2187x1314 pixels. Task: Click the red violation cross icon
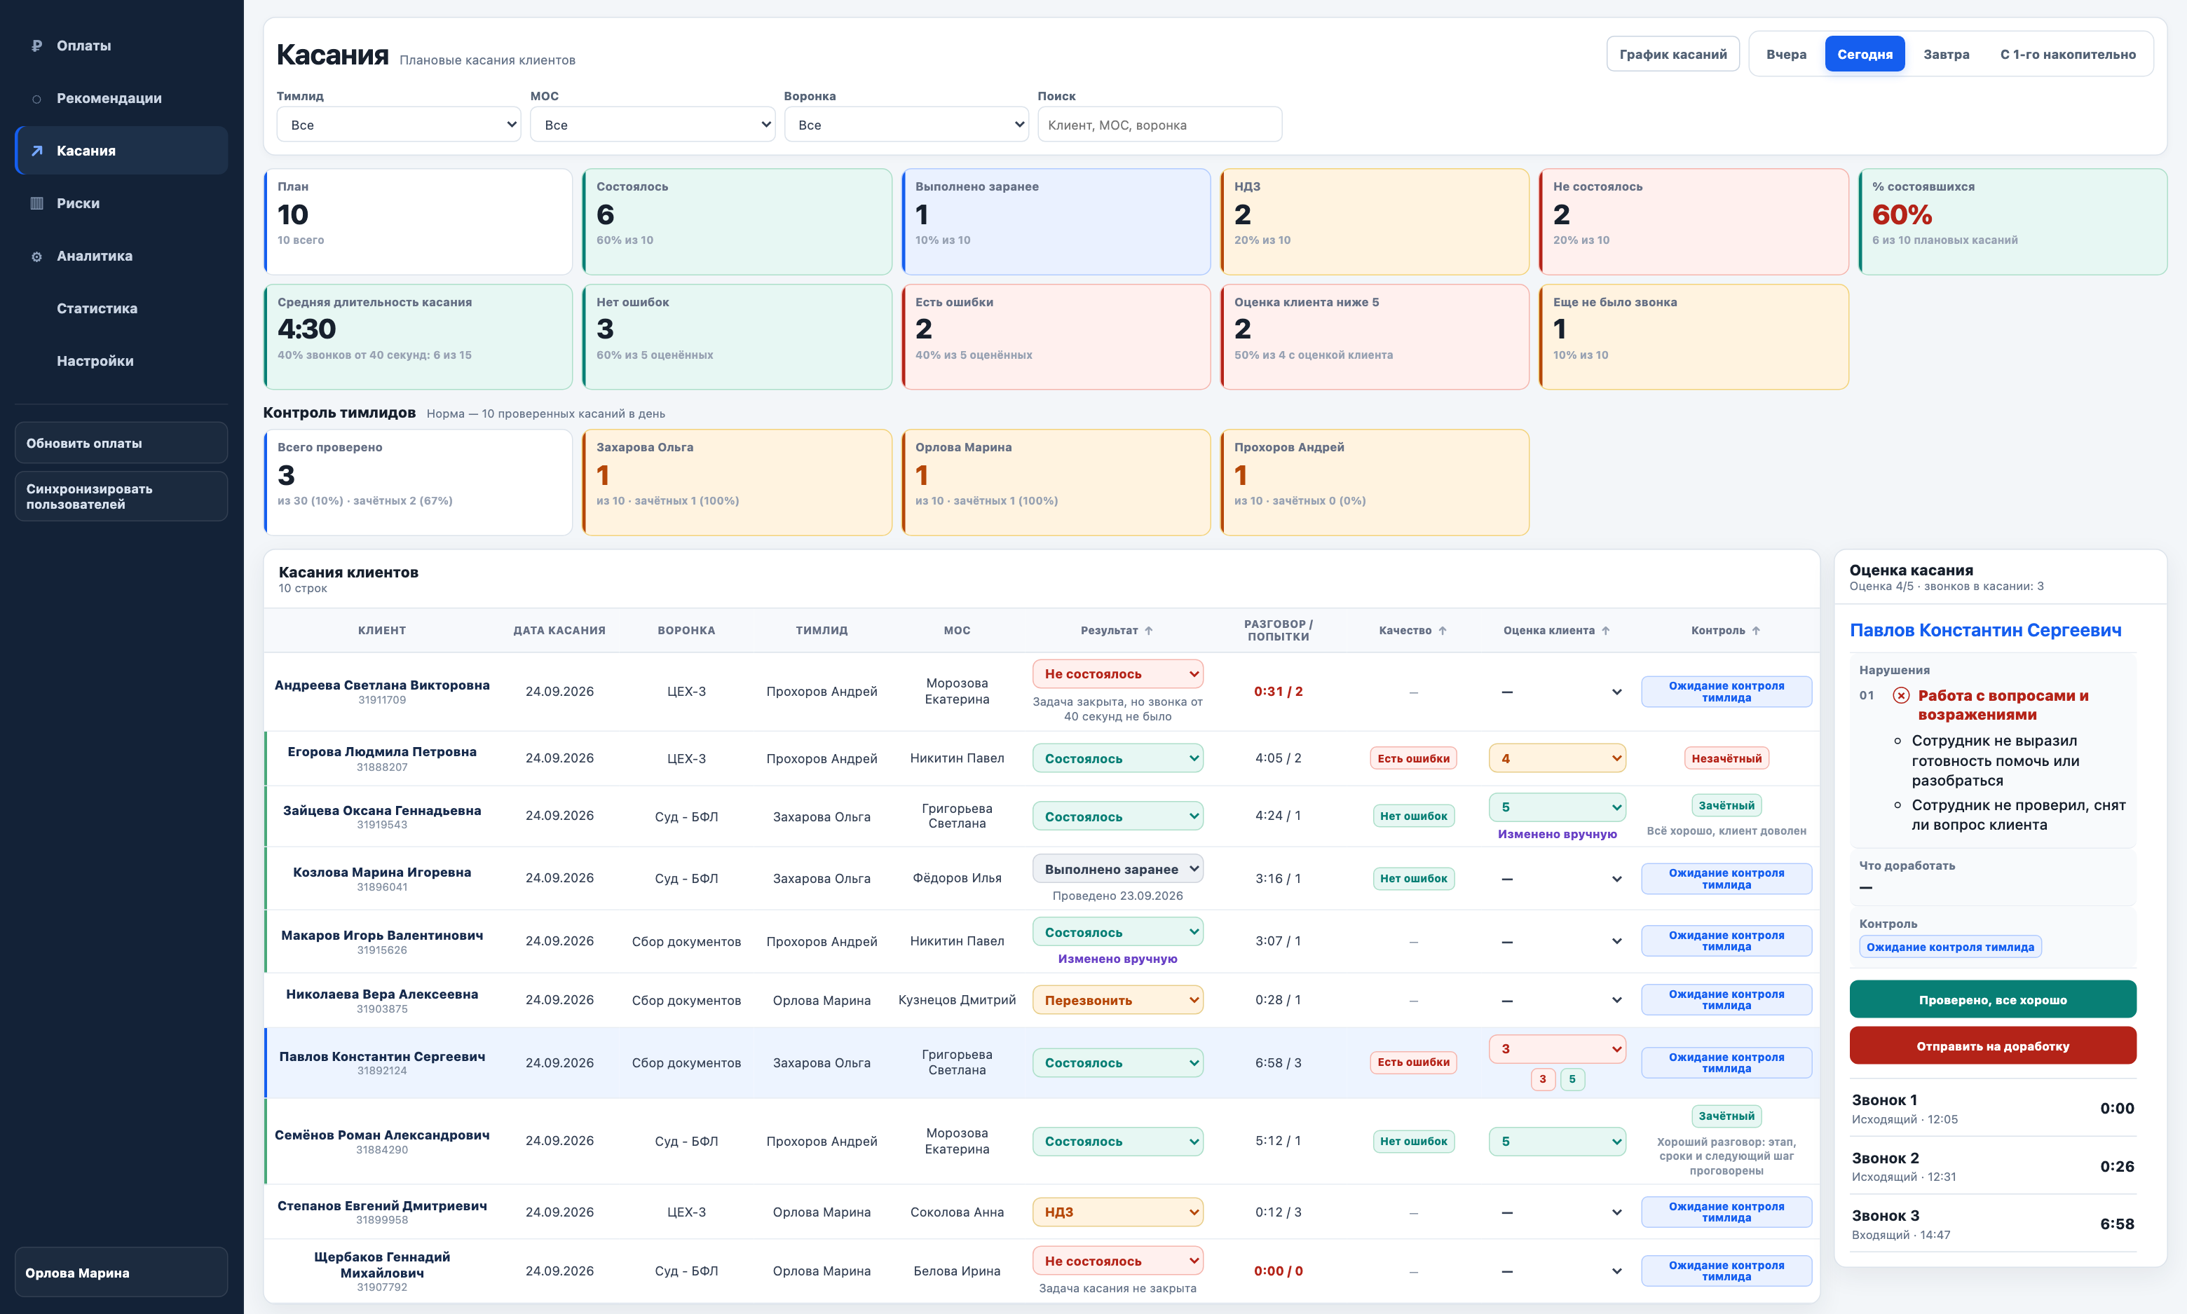1901,696
